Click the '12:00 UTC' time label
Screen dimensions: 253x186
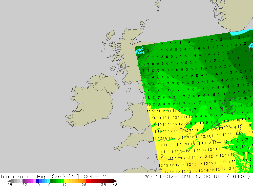pos(209,176)
